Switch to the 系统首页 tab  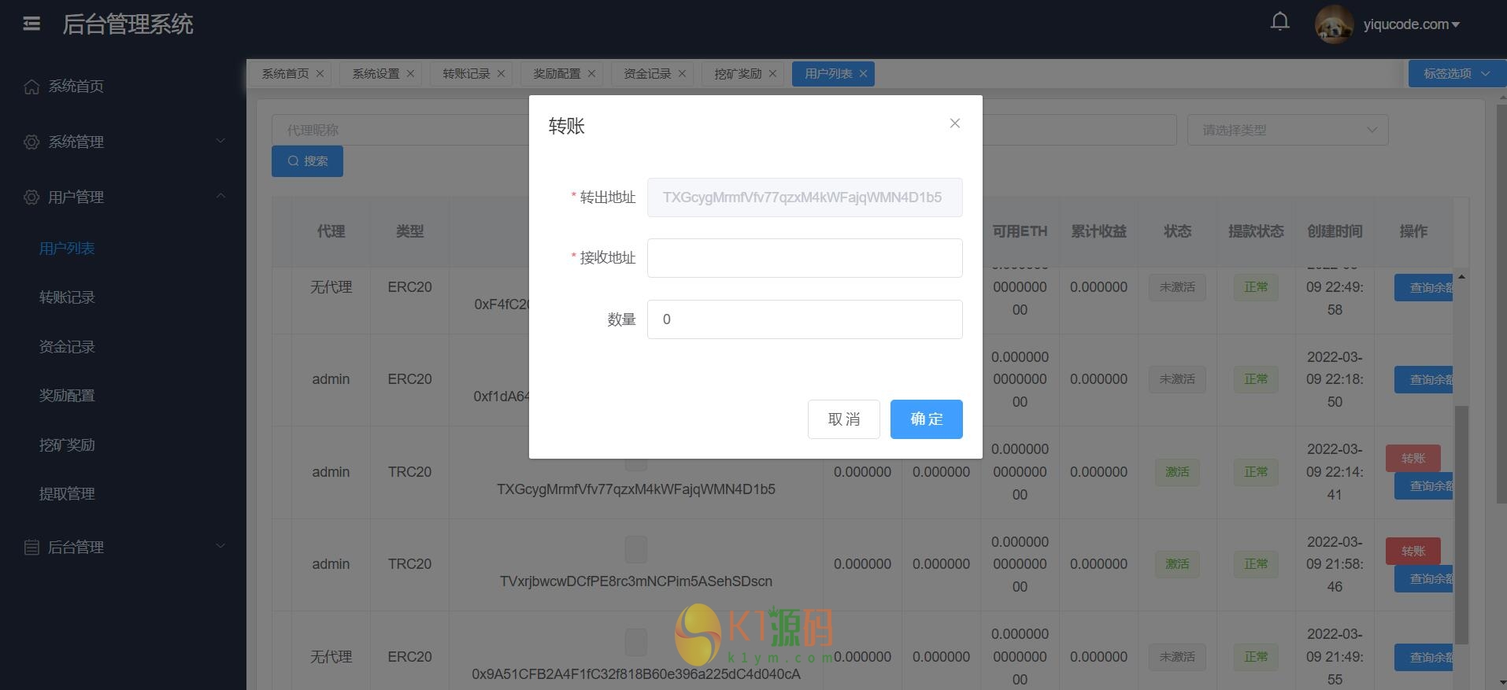pyautogui.click(x=285, y=74)
